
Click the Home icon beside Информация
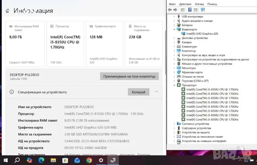point(7,11)
